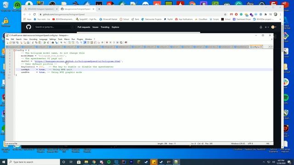Viewport: 294px width, 165px height.
Task: Open the Language menu in Notepad++
Action: coord(43,39)
